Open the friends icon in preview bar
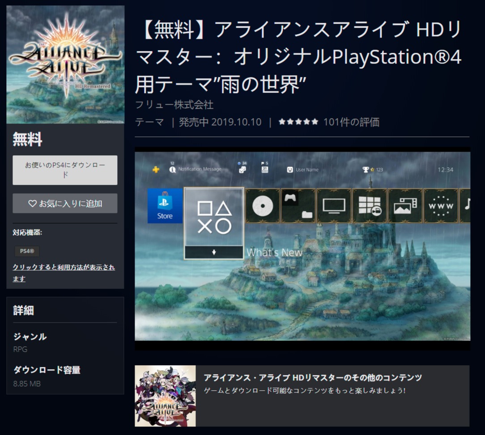Viewport: 485px width, 435px height. [x=242, y=170]
